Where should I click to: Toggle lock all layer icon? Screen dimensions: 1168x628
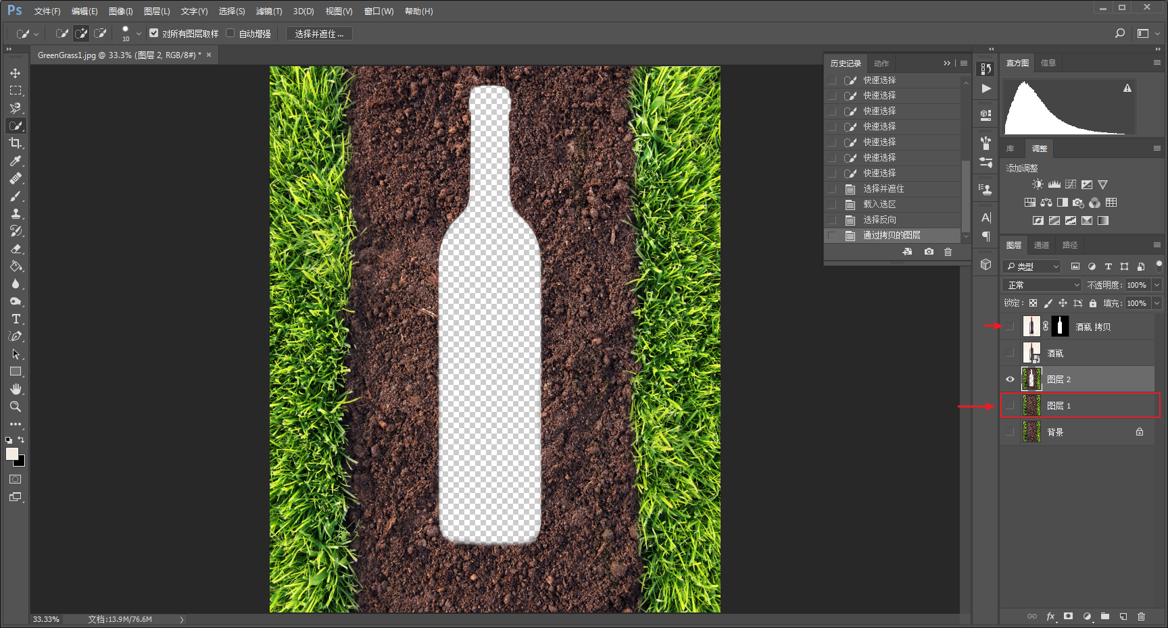(1092, 303)
